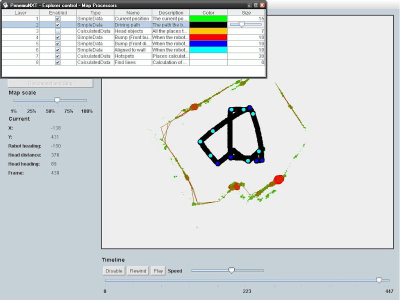Minimize the Map Processors window
This screenshot has height=300, width=400.
point(249,4)
